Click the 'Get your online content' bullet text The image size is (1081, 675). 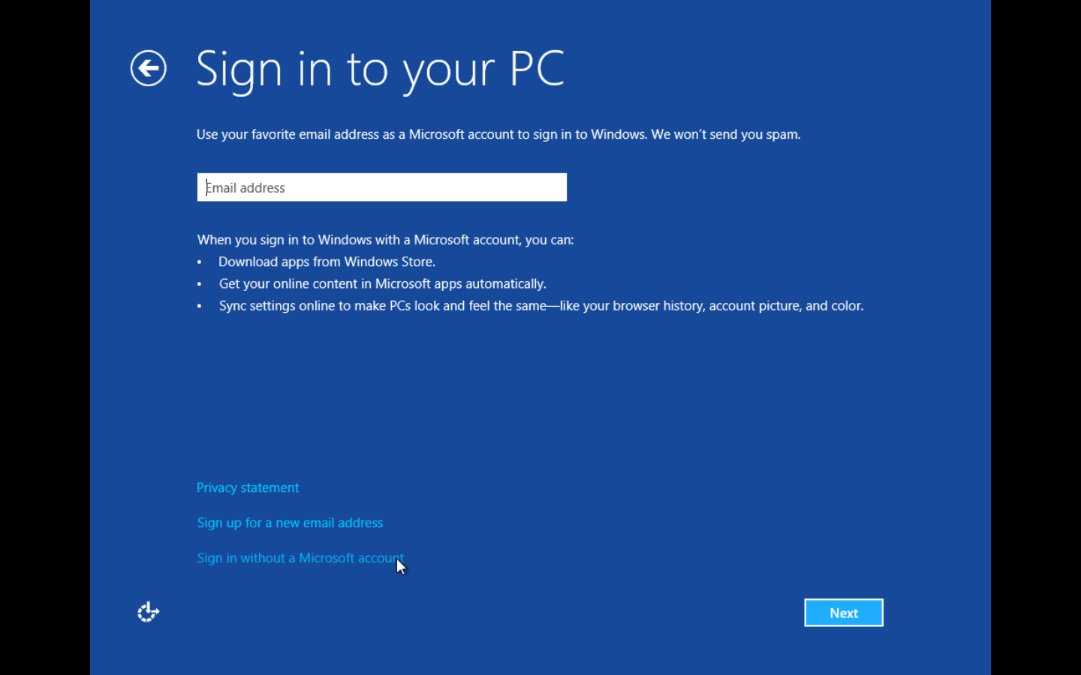tap(382, 283)
